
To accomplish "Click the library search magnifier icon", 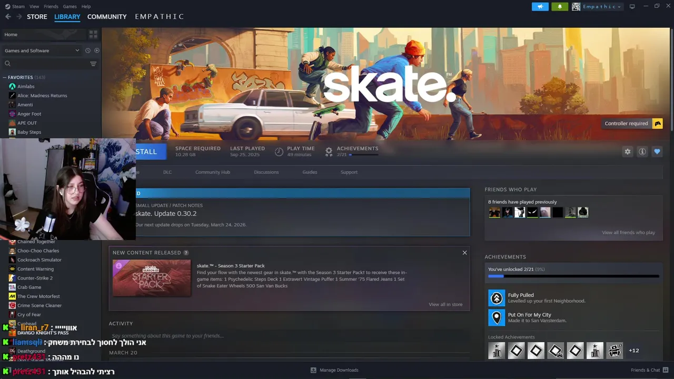I will click(7, 64).
